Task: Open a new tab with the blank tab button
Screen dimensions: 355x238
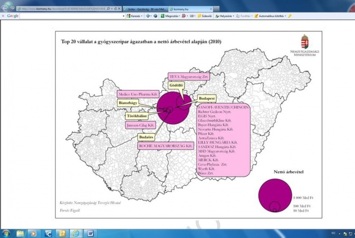Action: point(216,9)
